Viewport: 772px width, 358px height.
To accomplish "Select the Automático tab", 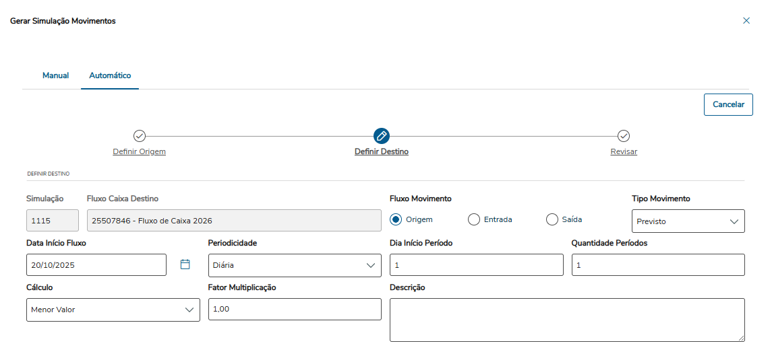I will click(x=110, y=75).
